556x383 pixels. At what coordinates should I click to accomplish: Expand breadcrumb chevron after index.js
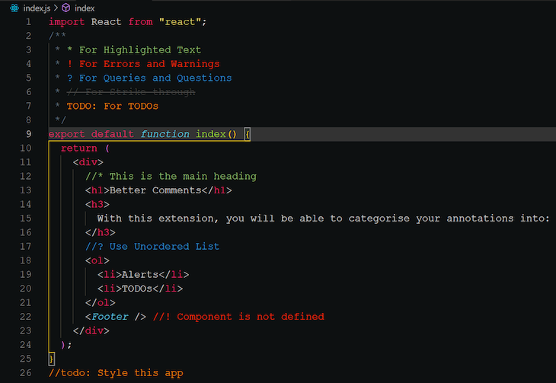coord(56,8)
